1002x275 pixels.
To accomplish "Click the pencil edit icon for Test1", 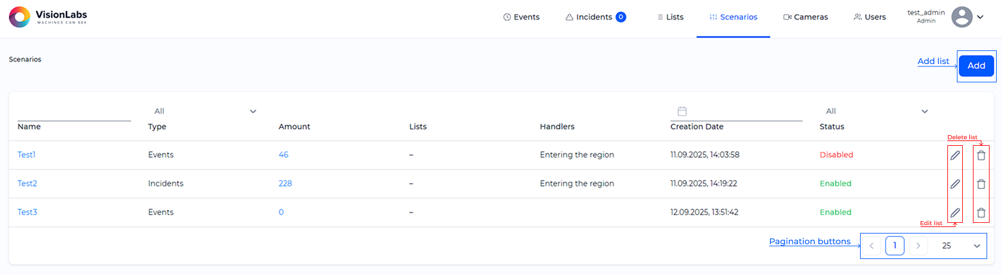I will [955, 155].
